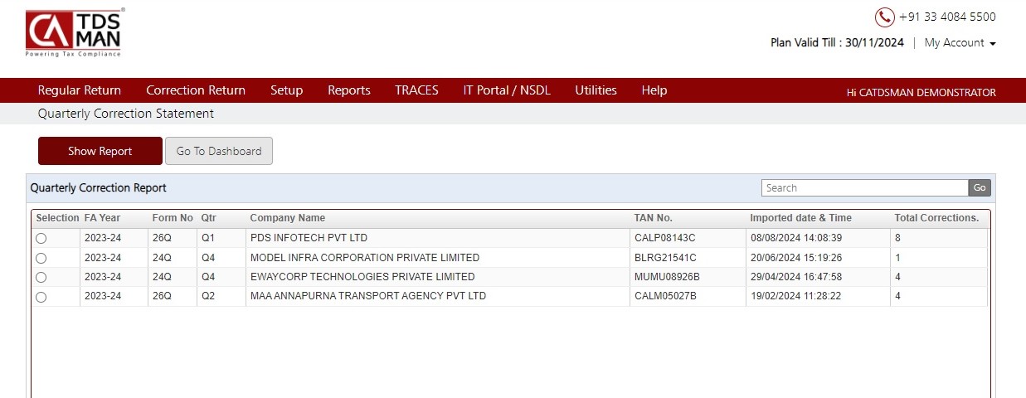Open the Regular Return menu
Screen dimensions: 1026x398
[80, 90]
